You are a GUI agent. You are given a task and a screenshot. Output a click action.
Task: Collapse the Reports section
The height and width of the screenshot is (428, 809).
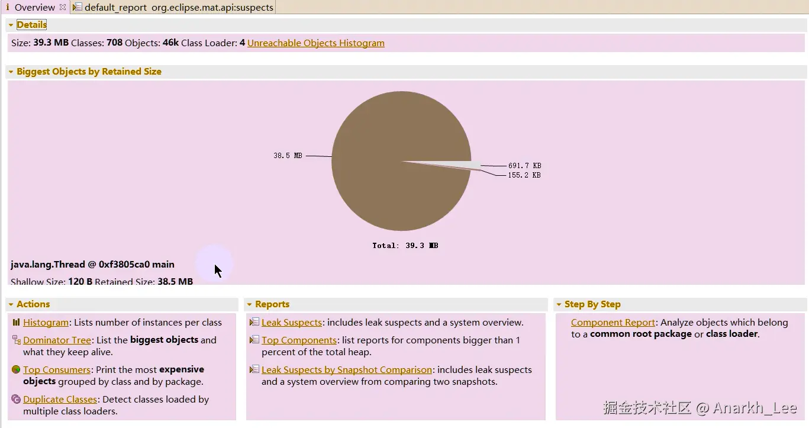click(249, 304)
